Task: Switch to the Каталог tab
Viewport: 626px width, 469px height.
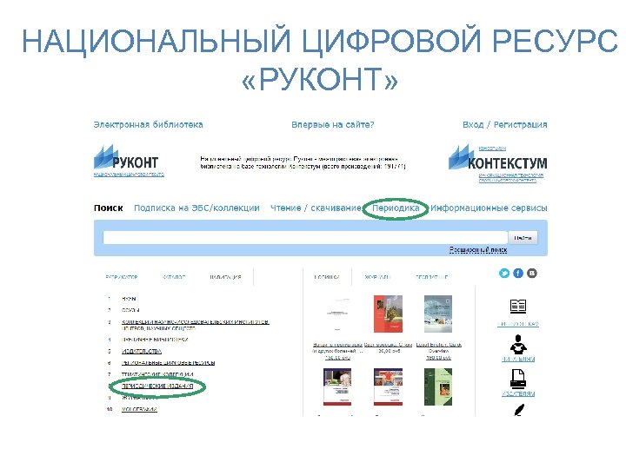Action: [174, 277]
